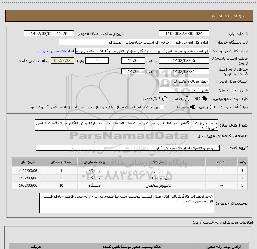
Task: Click the اطلاعات کالاهای مورد نیاز heading
Action: 223,136
